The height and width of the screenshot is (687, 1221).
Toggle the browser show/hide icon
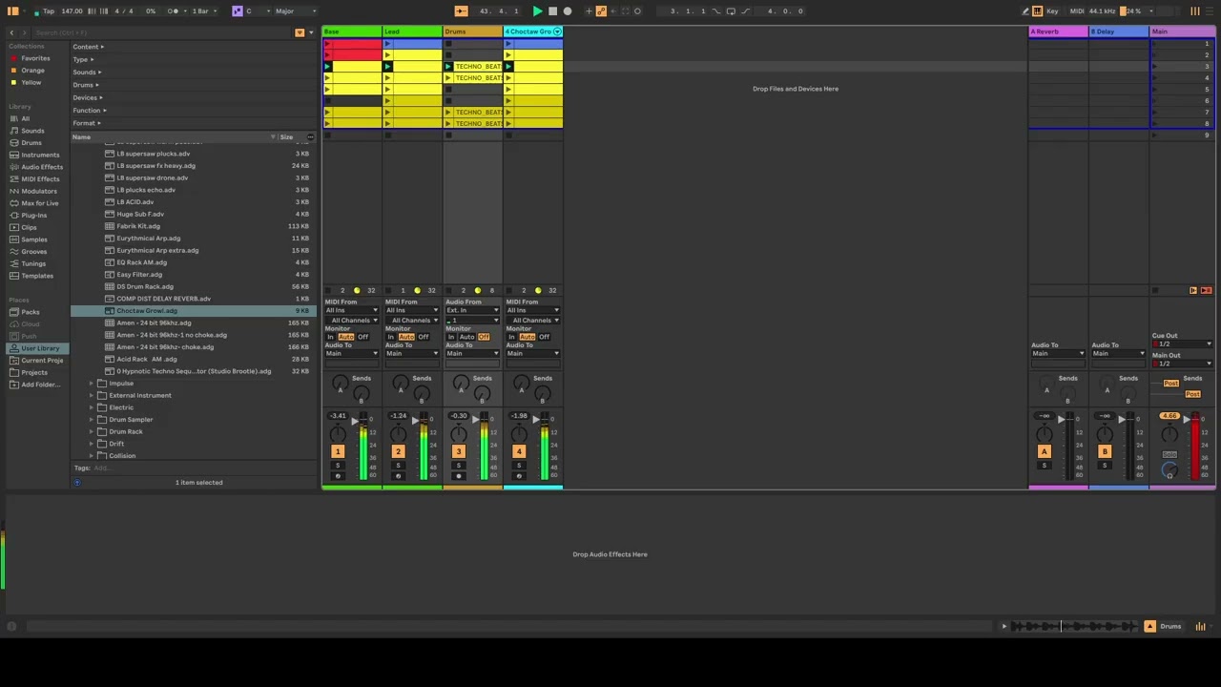[x=13, y=11]
